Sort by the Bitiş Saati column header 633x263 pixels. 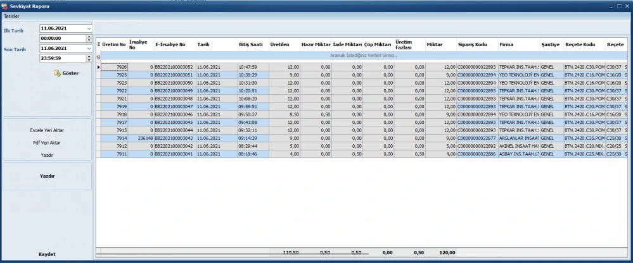(x=252, y=45)
